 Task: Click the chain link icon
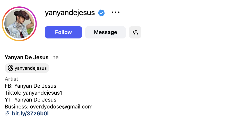tap(7, 113)
